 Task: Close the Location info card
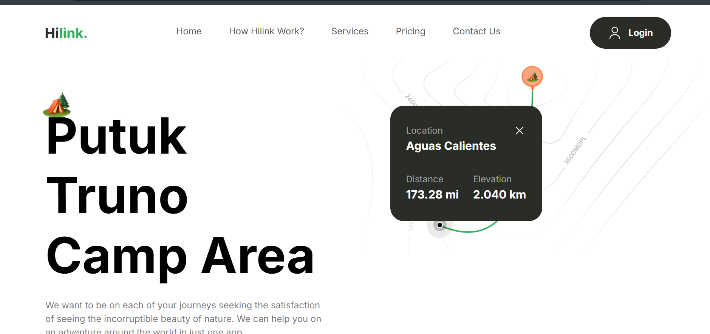pos(519,131)
